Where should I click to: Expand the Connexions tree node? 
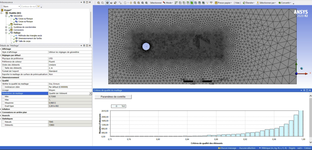coord(6,30)
